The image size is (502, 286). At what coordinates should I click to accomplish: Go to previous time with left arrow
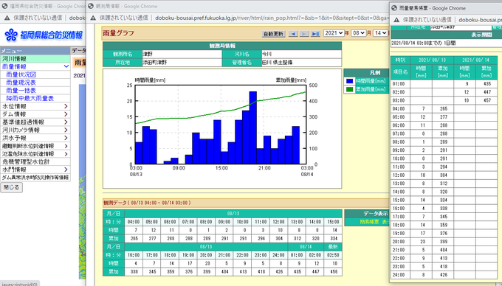coord(293,34)
